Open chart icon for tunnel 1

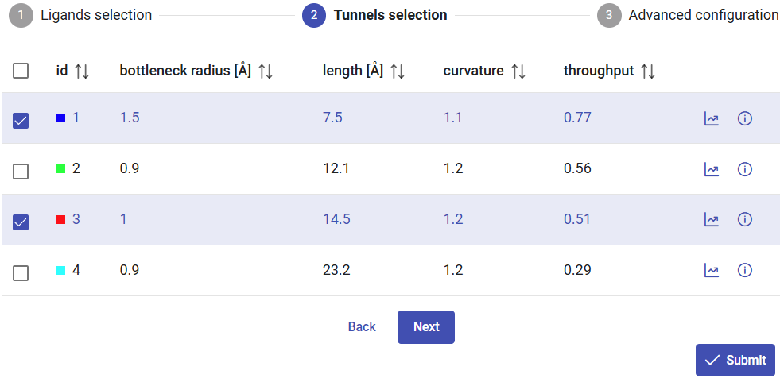[712, 119]
